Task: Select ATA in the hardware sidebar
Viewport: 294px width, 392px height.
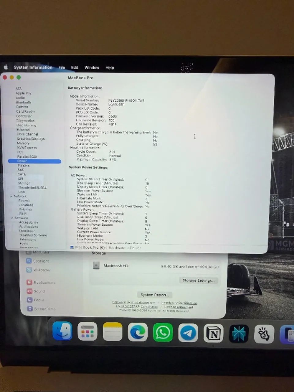Action: point(19,89)
